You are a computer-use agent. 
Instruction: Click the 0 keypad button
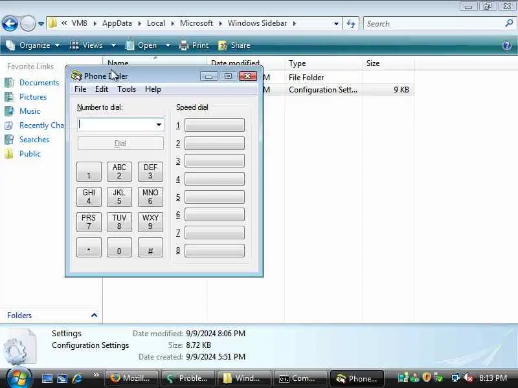[119, 248]
